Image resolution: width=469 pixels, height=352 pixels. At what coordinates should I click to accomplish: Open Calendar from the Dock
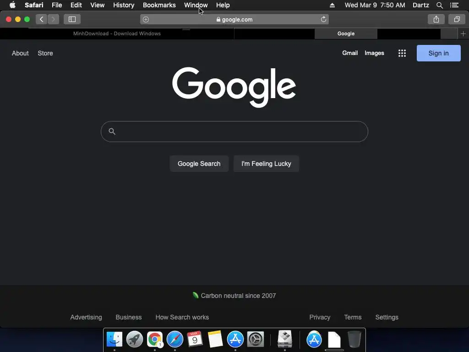(x=195, y=339)
